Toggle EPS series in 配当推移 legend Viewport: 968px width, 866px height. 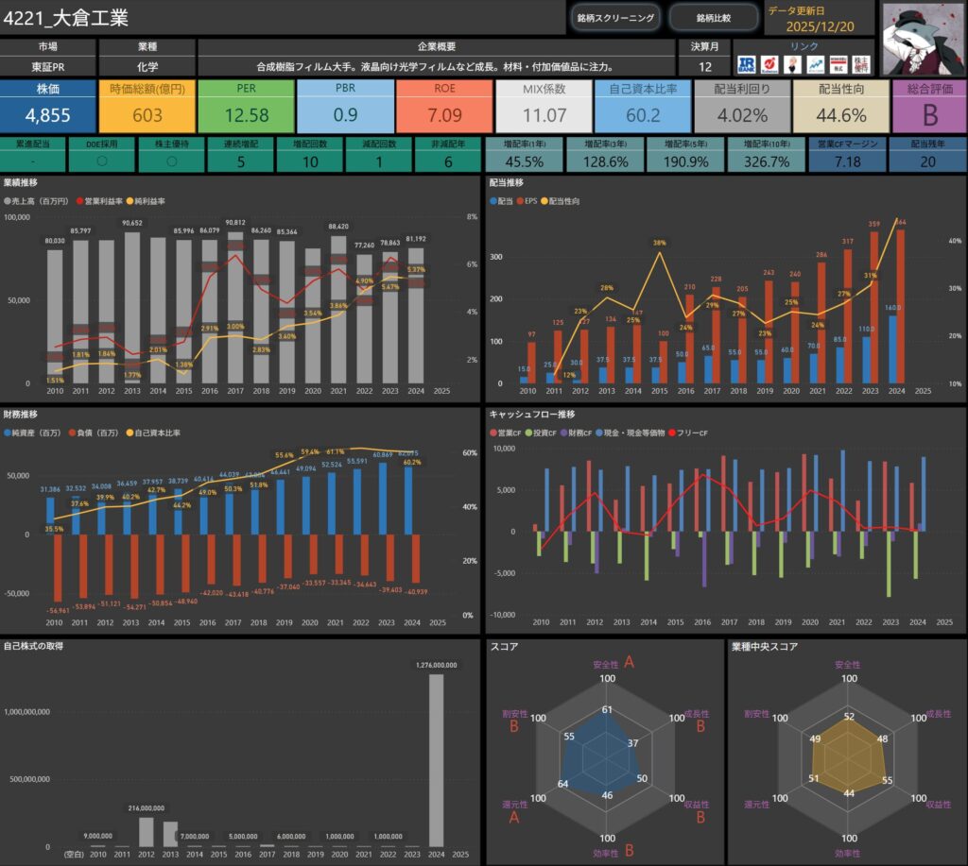pos(527,202)
